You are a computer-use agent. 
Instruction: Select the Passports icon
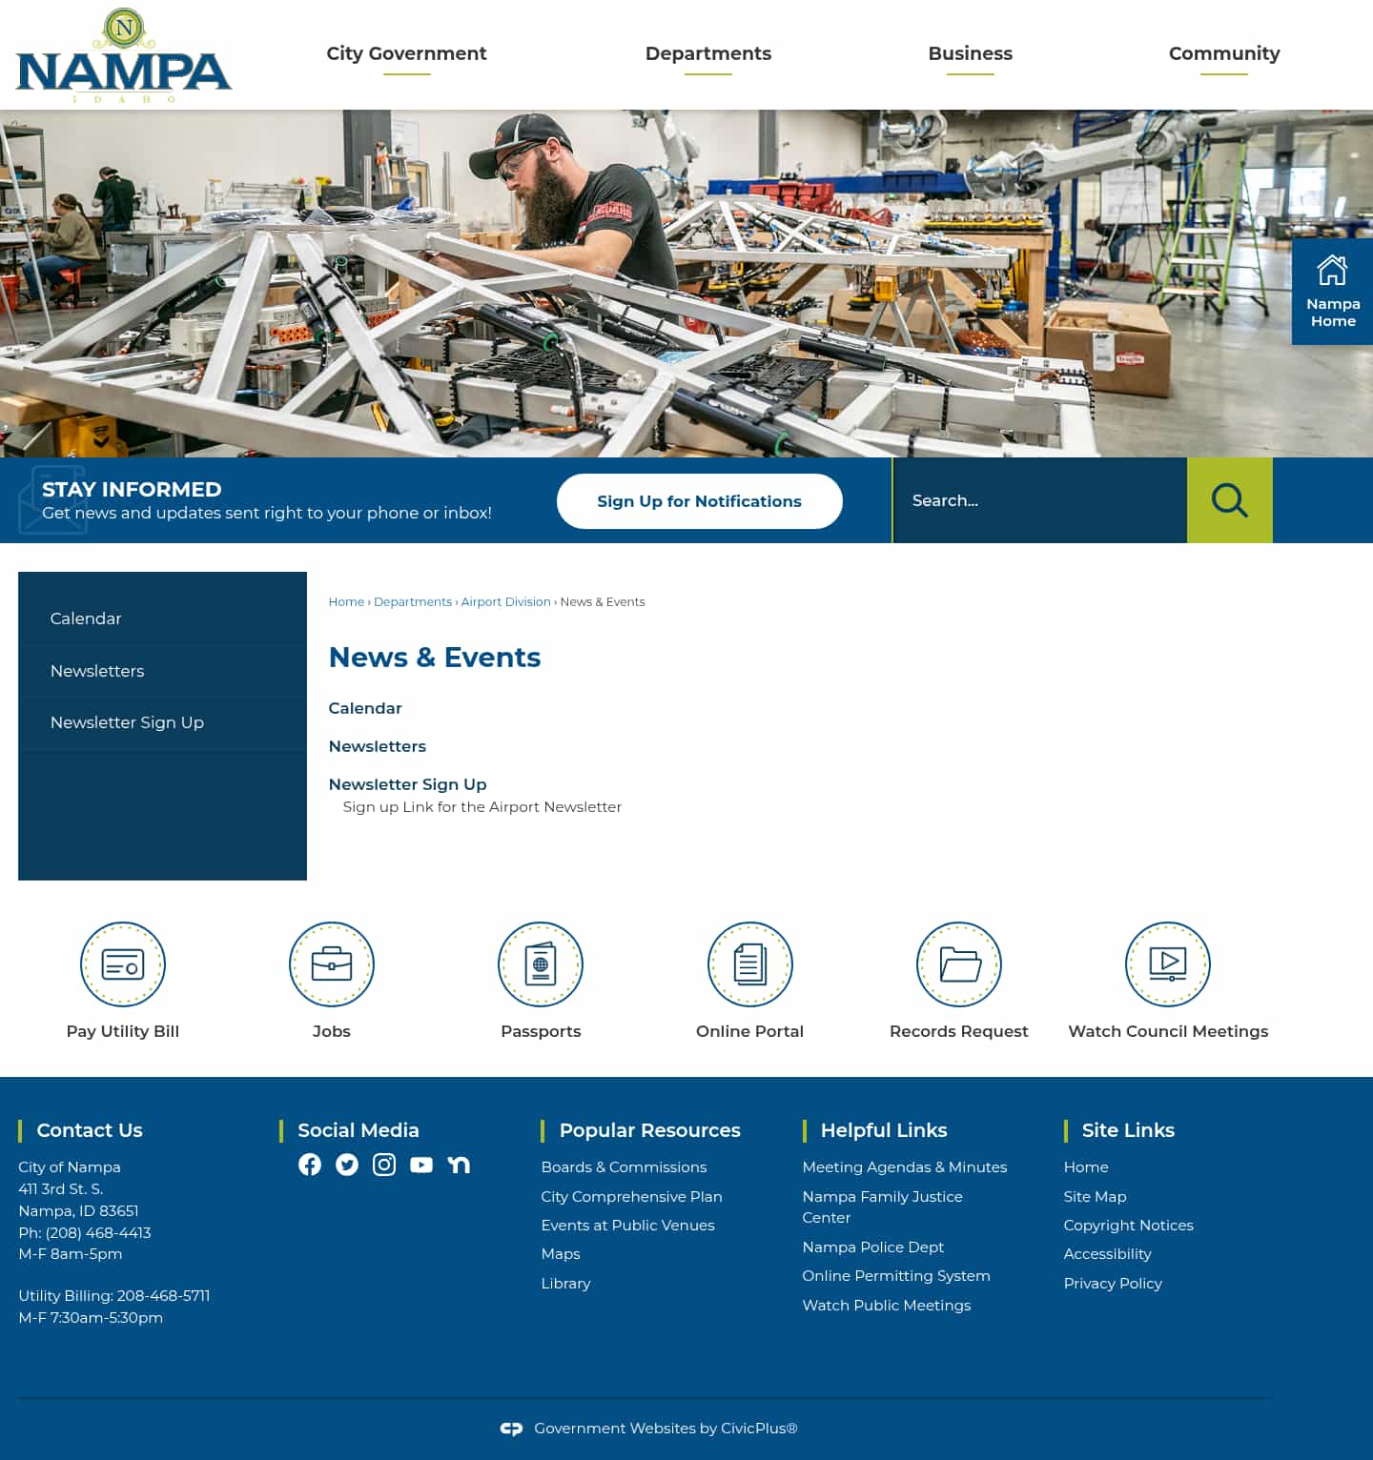coord(541,963)
